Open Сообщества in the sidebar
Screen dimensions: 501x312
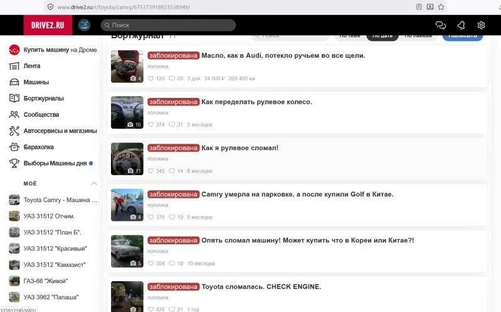point(41,114)
